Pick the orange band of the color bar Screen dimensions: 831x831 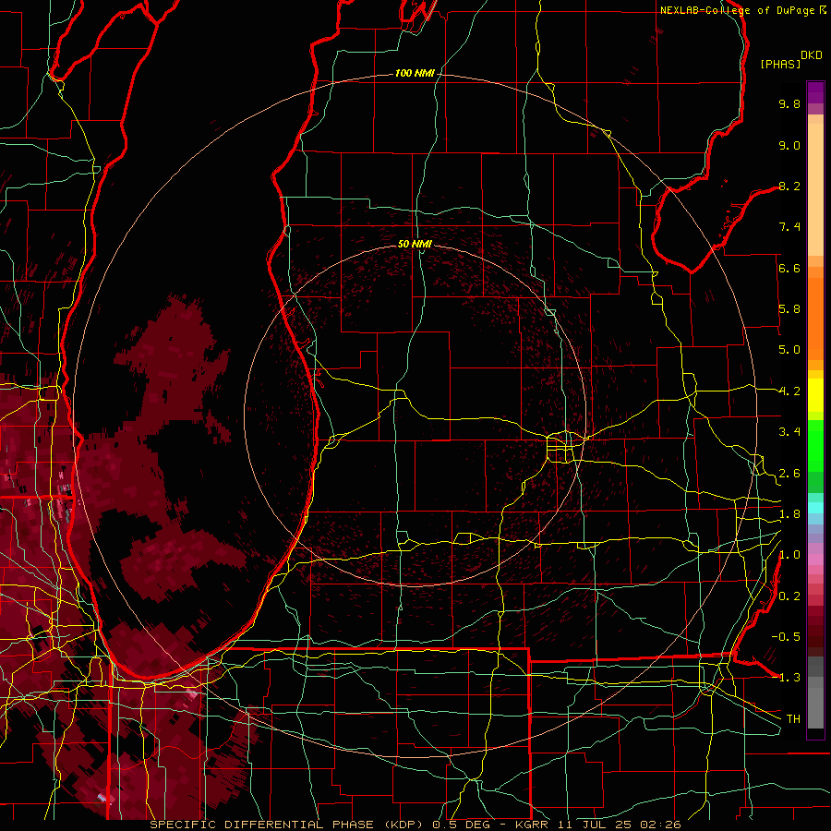pyautogui.click(x=815, y=313)
